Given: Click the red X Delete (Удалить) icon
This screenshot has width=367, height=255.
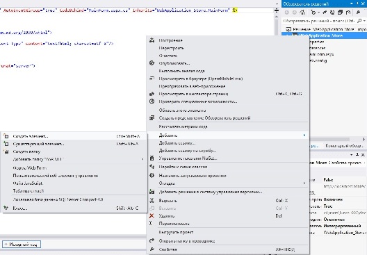Looking at the screenshot, I should (152, 215).
